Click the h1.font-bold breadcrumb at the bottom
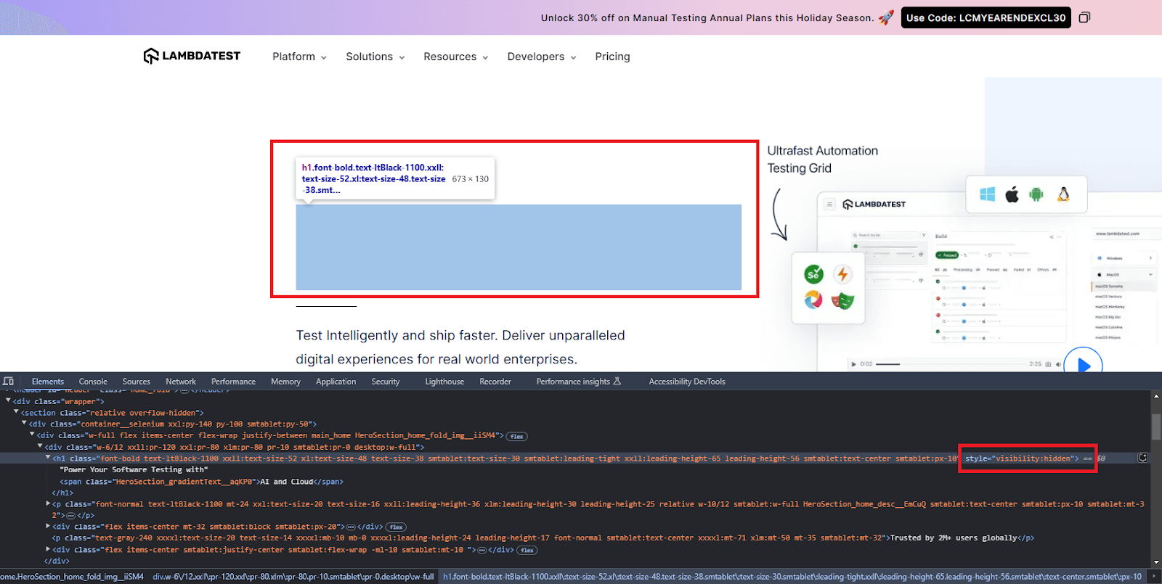The image size is (1162, 584). 792,577
